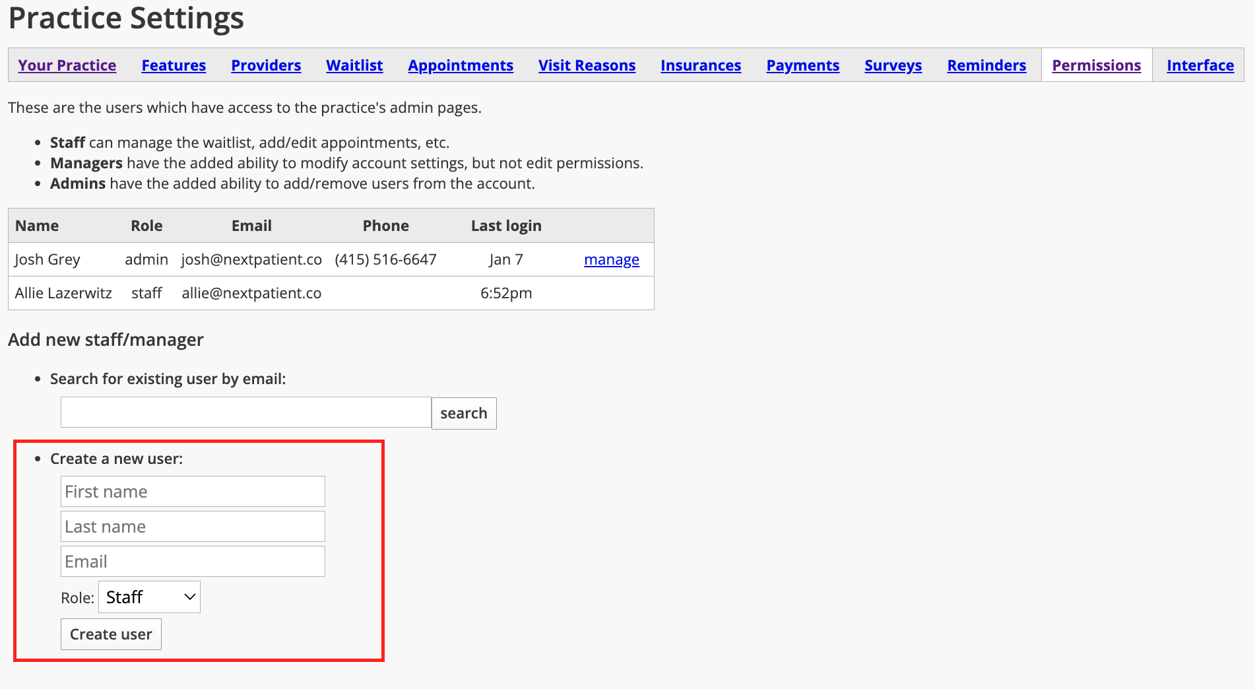Click the Email column header
This screenshot has height=689, width=1255.
point(251,226)
